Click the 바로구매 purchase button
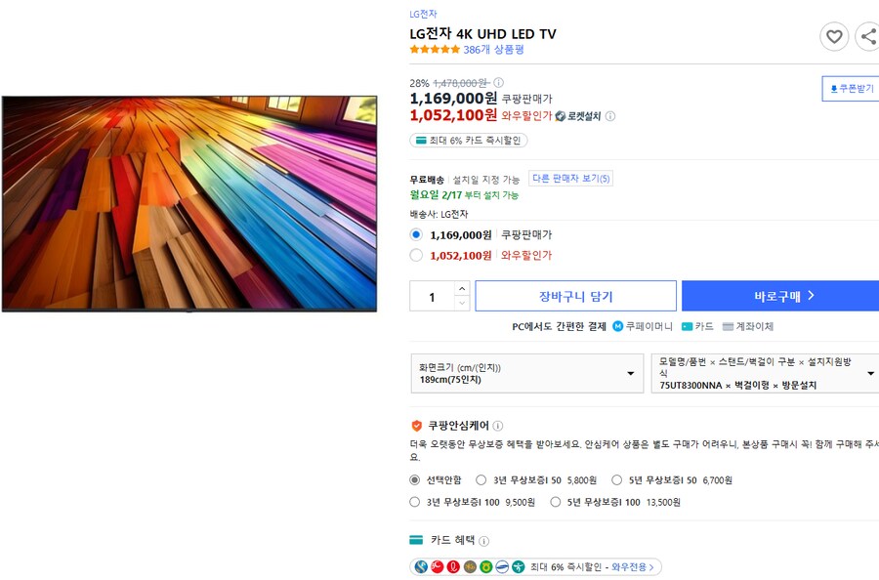The image size is (879, 580). pyautogui.click(x=779, y=295)
